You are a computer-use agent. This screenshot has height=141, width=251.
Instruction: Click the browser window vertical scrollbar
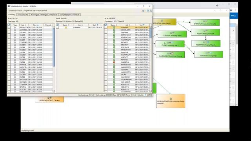coord(237,34)
